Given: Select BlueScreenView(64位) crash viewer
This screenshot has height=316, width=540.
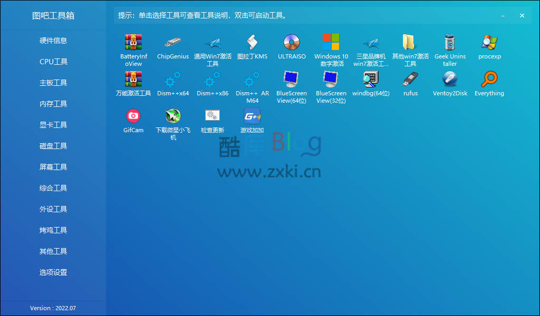Looking at the screenshot, I should (x=292, y=84).
